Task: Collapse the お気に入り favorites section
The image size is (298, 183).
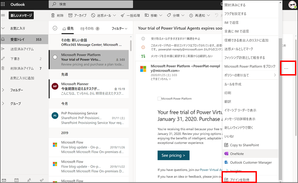Action: click(3, 28)
